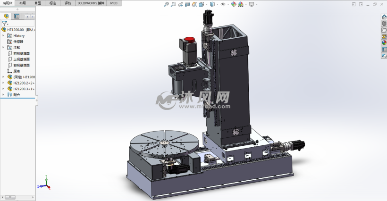The height and width of the screenshot is (201, 387).
Task: Click the Apply Scene icon
Action: [241, 4]
